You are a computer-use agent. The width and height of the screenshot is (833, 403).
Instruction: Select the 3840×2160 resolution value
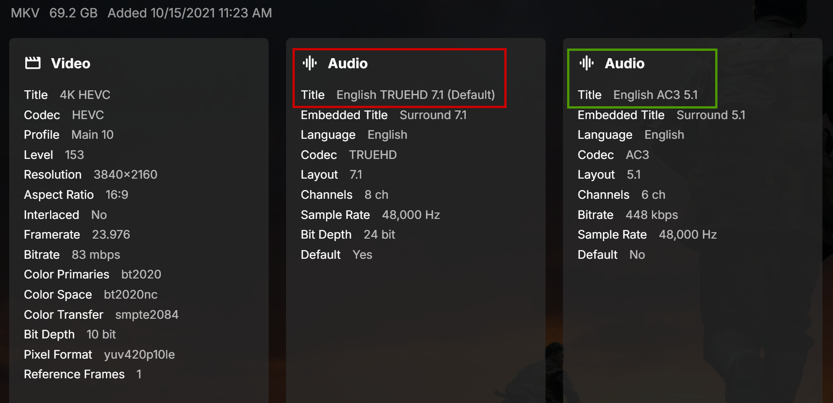coord(125,174)
